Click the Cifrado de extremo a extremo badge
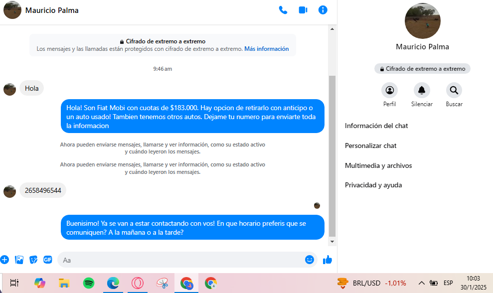Screen dimensions: 493x293 pos(422,69)
